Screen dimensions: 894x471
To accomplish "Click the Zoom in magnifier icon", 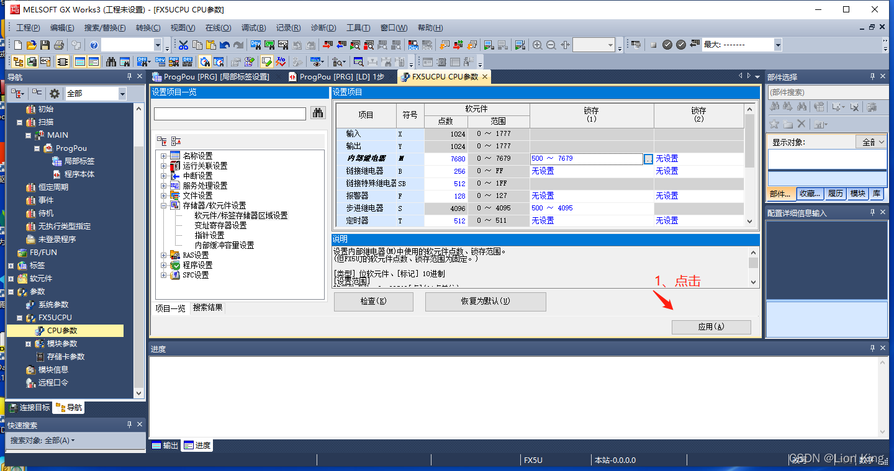I will click(537, 45).
